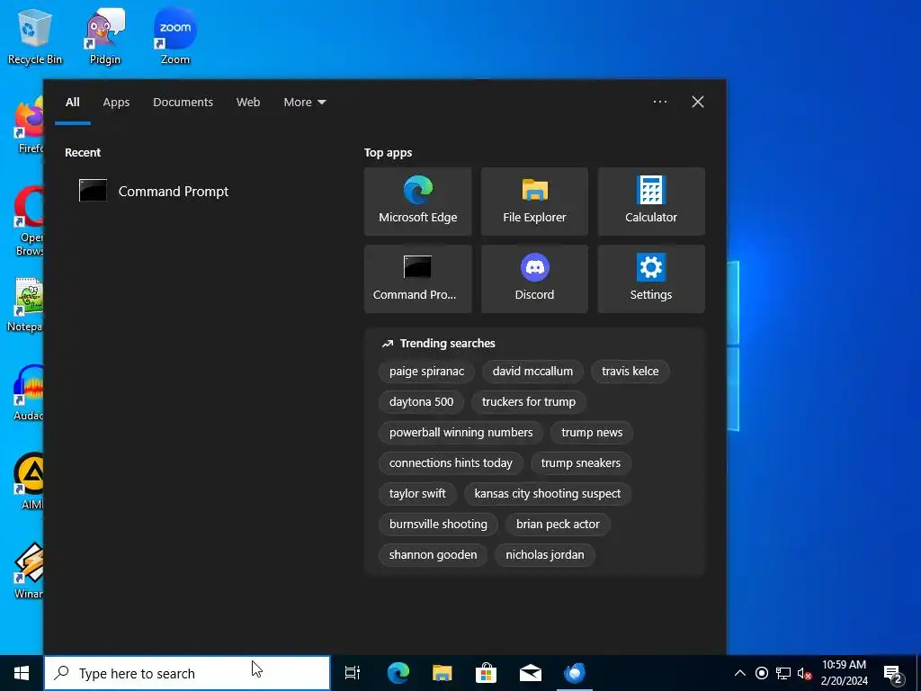
Task: Switch to the Apps tab
Action: (x=116, y=103)
